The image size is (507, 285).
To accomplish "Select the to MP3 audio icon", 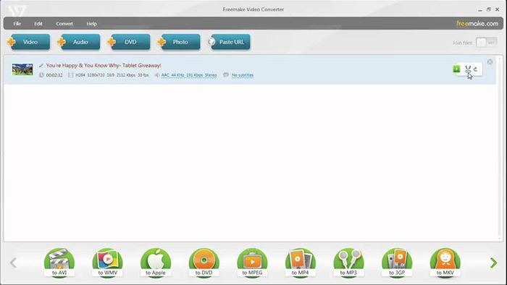I will coord(348,263).
